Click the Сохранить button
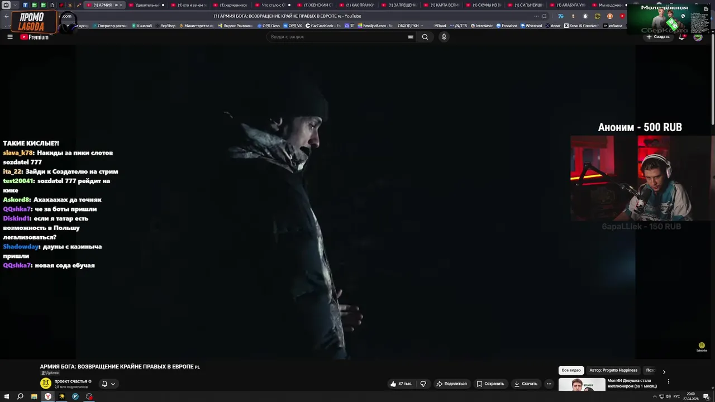 tap(490, 384)
